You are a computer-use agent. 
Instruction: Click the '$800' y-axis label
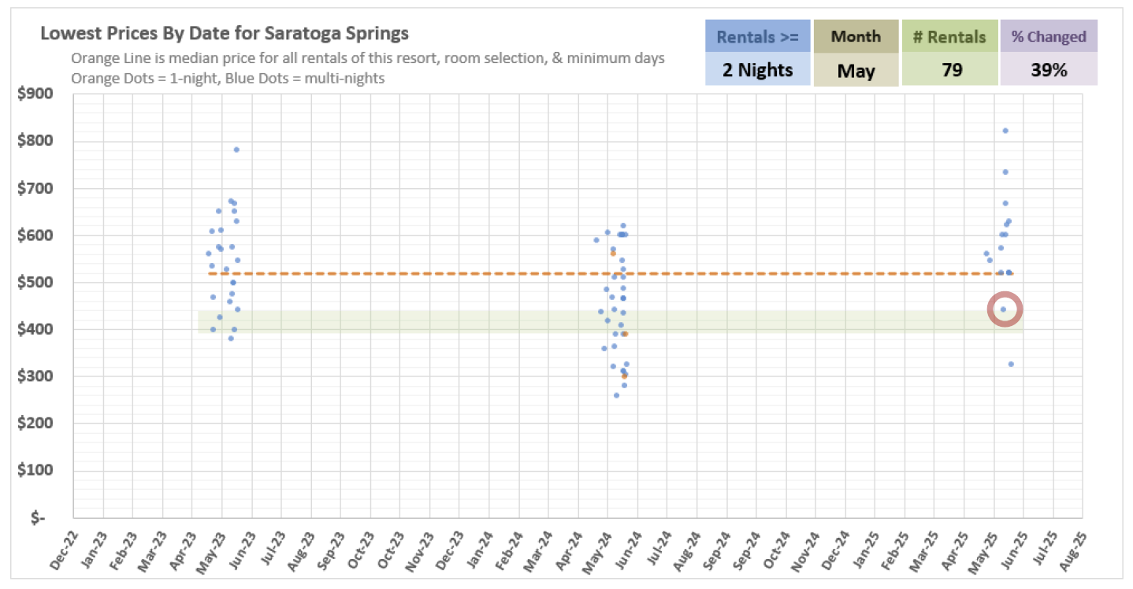pos(35,142)
